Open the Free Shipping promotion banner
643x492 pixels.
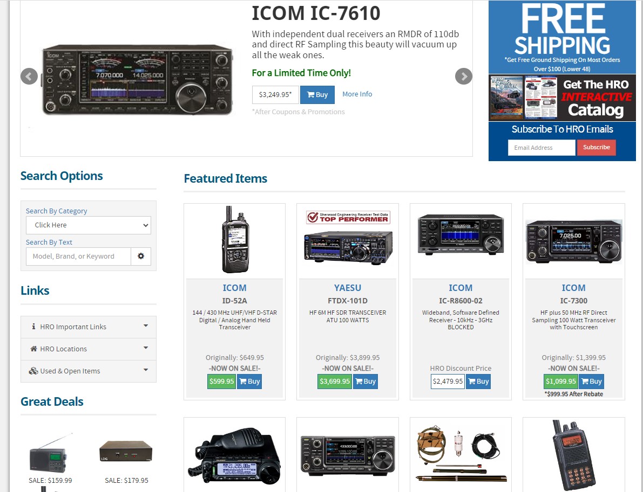pyautogui.click(x=562, y=37)
